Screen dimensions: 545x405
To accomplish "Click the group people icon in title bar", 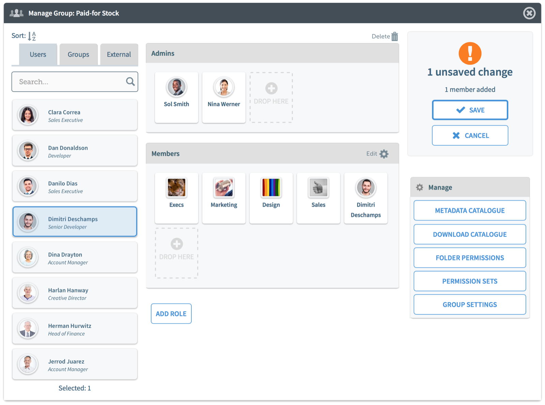I will [x=16, y=13].
